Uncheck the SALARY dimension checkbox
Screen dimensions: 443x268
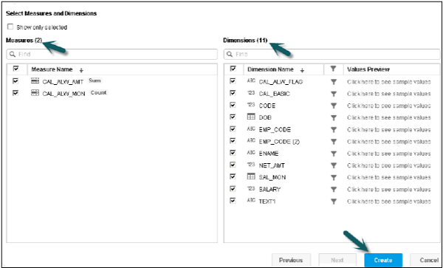(233, 189)
